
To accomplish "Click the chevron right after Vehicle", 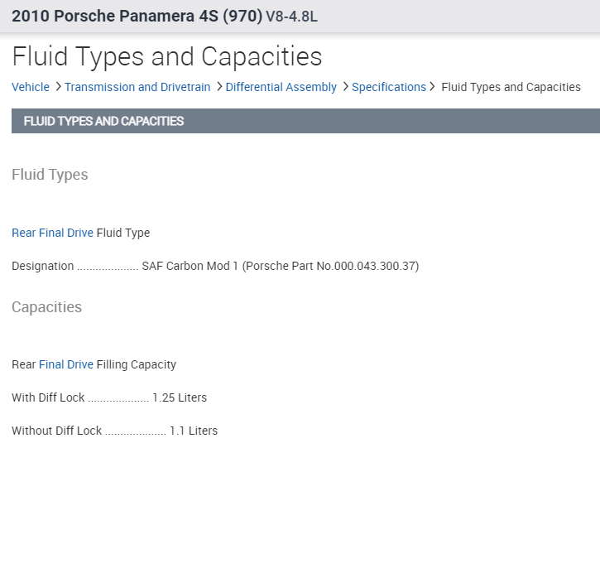I will (x=58, y=87).
